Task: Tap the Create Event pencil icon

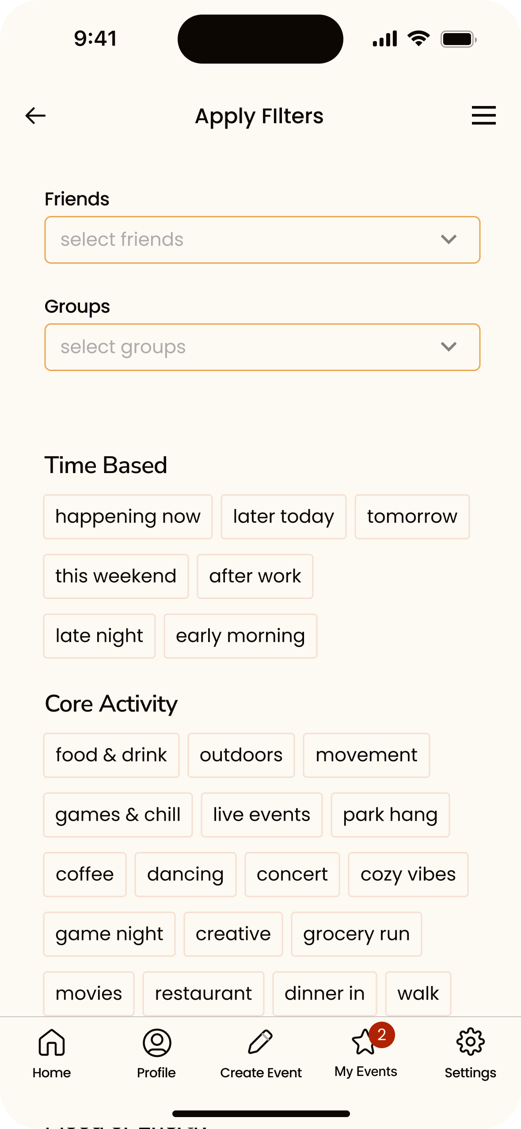Action: click(x=260, y=1042)
